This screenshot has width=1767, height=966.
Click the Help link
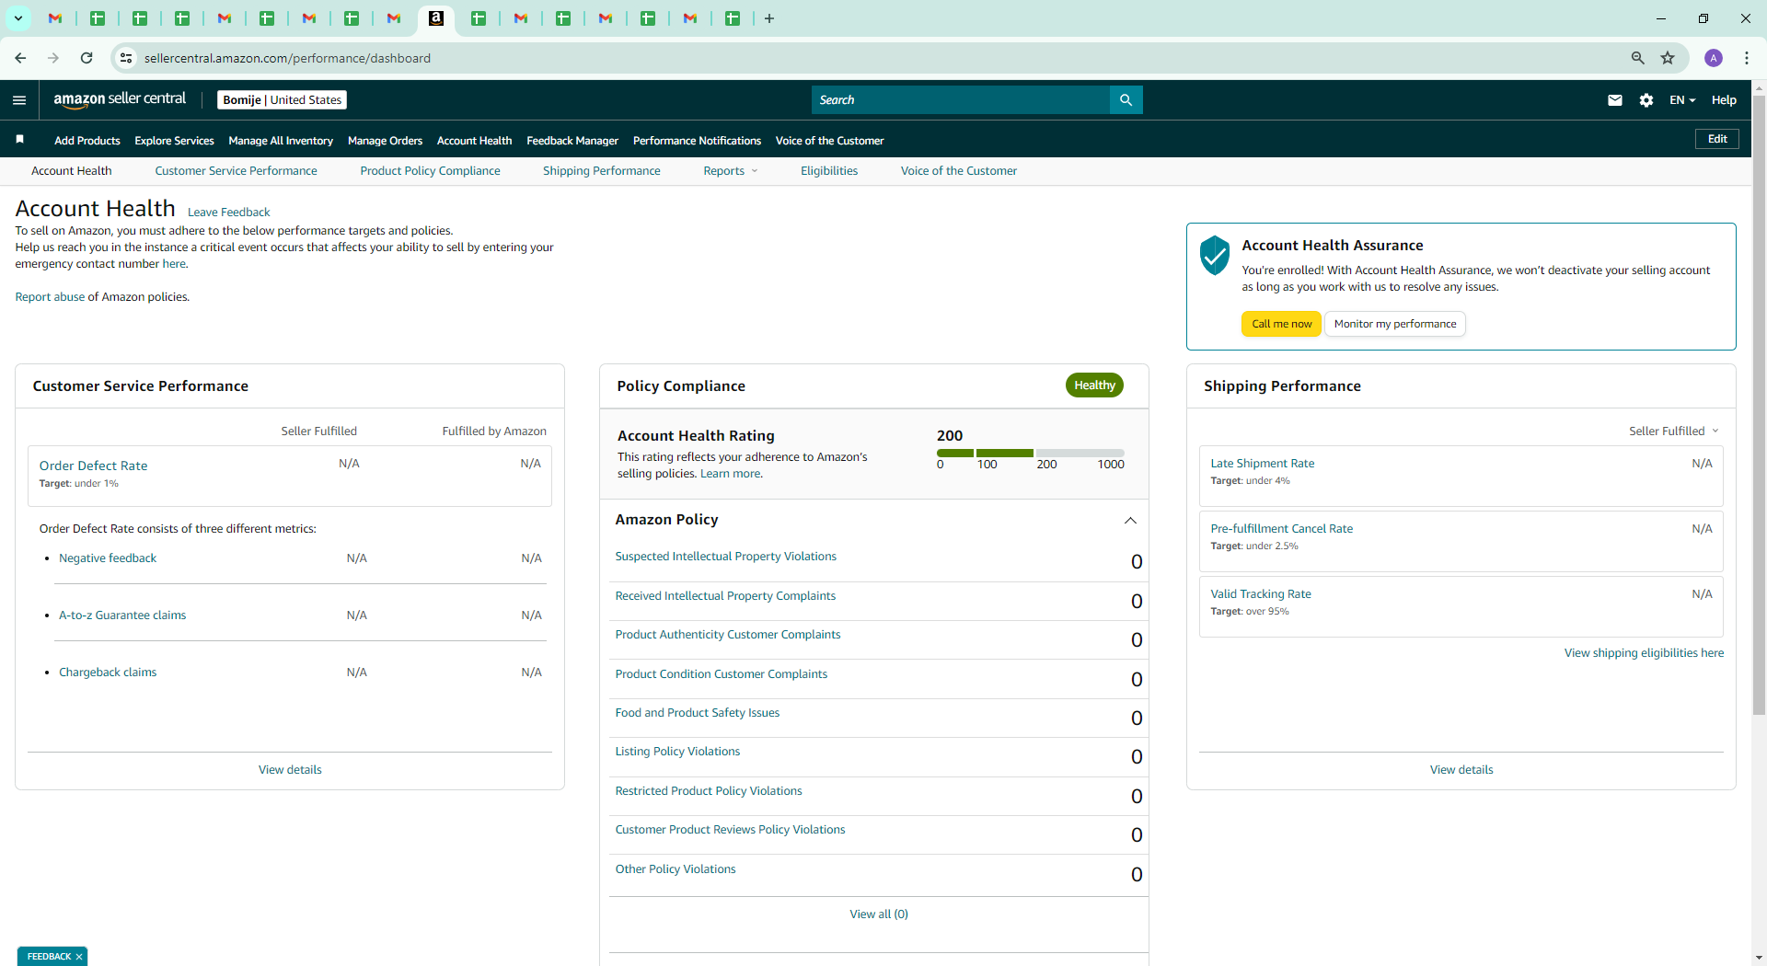(1724, 100)
